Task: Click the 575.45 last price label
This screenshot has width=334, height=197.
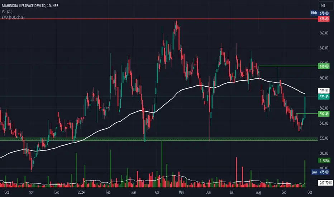Action: click(x=324, y=97)
